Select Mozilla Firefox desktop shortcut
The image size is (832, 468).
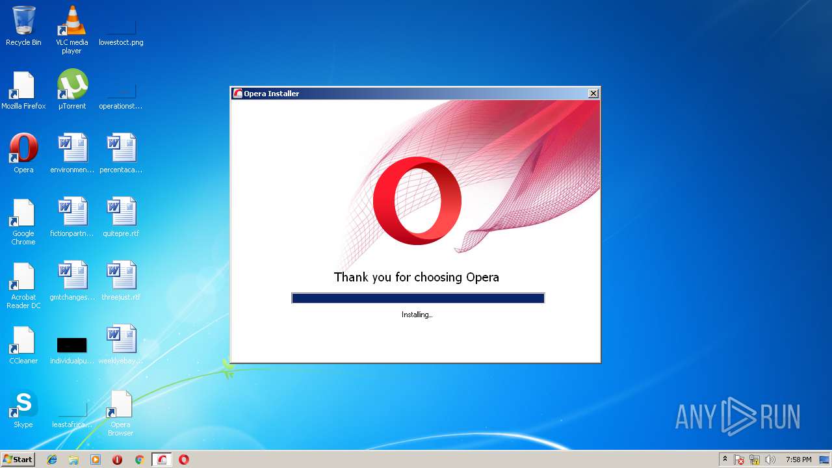[x=23, y=91]
